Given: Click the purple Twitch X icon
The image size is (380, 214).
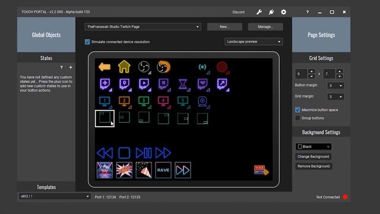Looking at the screenshot, I should pos(164,84).
